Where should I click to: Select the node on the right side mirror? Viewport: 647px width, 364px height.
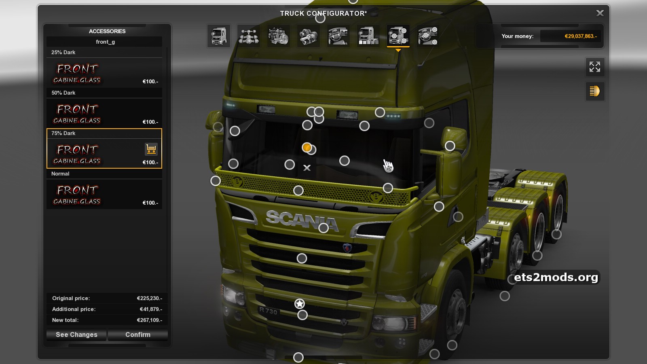(x=450, y=146)
